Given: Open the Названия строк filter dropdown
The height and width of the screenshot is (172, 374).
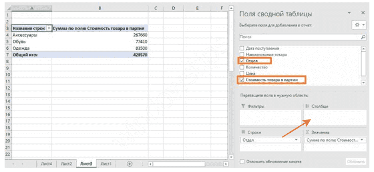Looking at the screenshot, I should 49,28.
